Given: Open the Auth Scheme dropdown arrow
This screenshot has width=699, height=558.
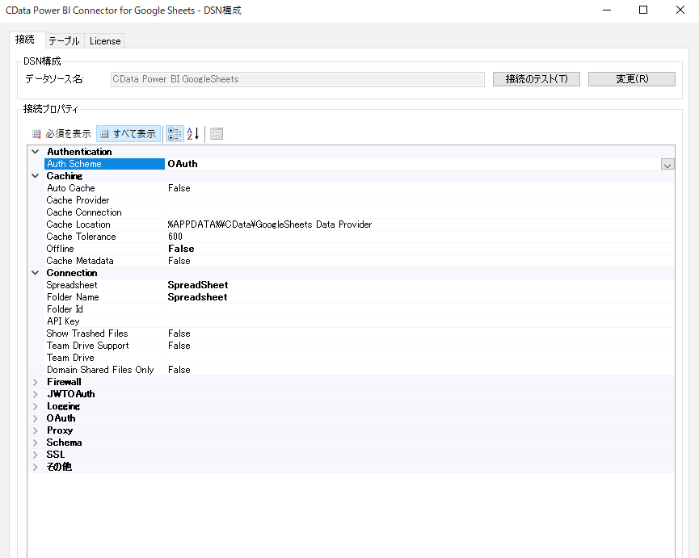Looking at the screenshot, I should pyautogui.click(x=667, y=164).
